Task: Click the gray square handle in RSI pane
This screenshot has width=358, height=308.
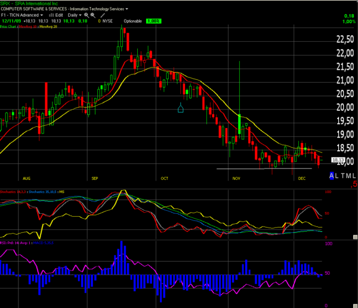Action: click(x=355, y=306)
